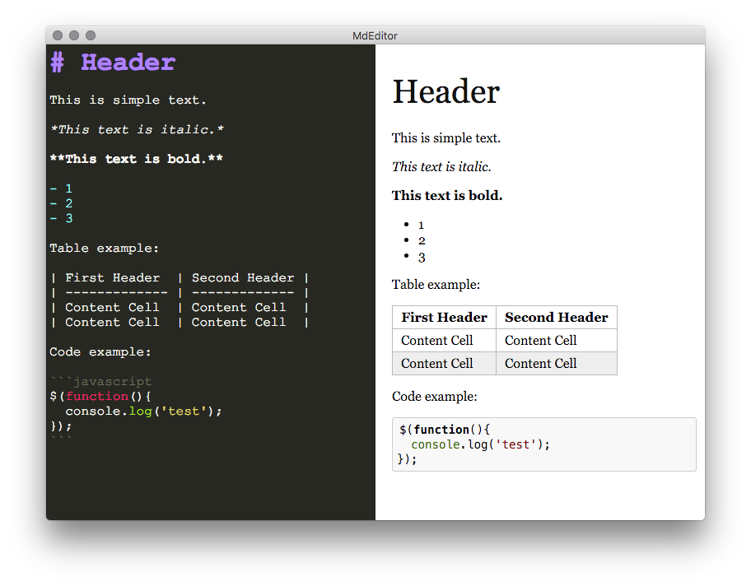
Task: Place cursor in 'This is simple text.' editor line
Action: pos(128,100)
